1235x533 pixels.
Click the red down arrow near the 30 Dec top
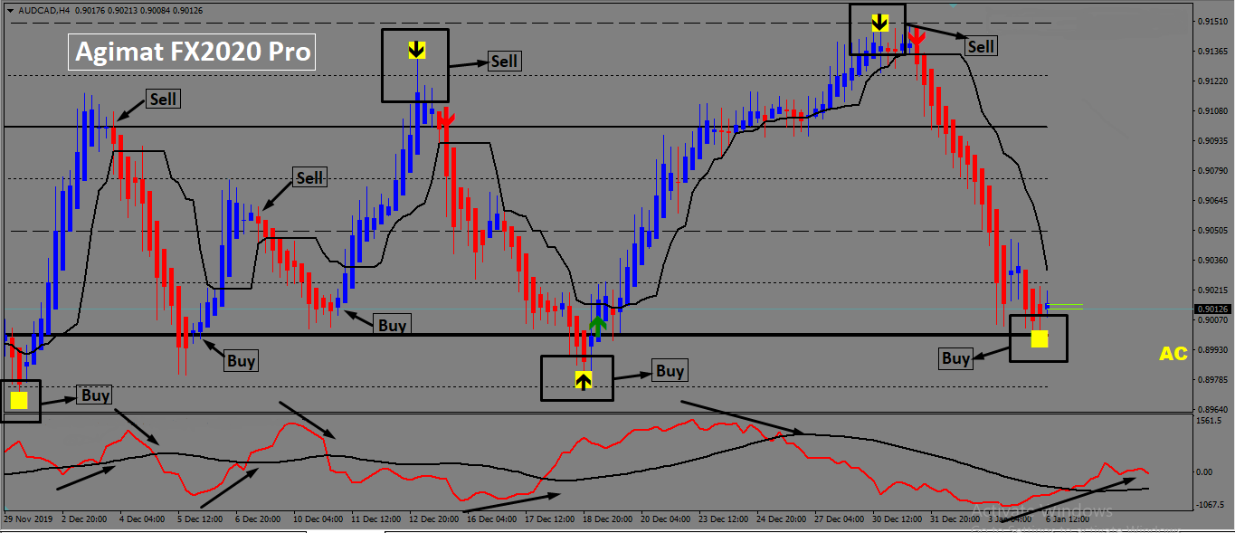click(x=916, y=39)
